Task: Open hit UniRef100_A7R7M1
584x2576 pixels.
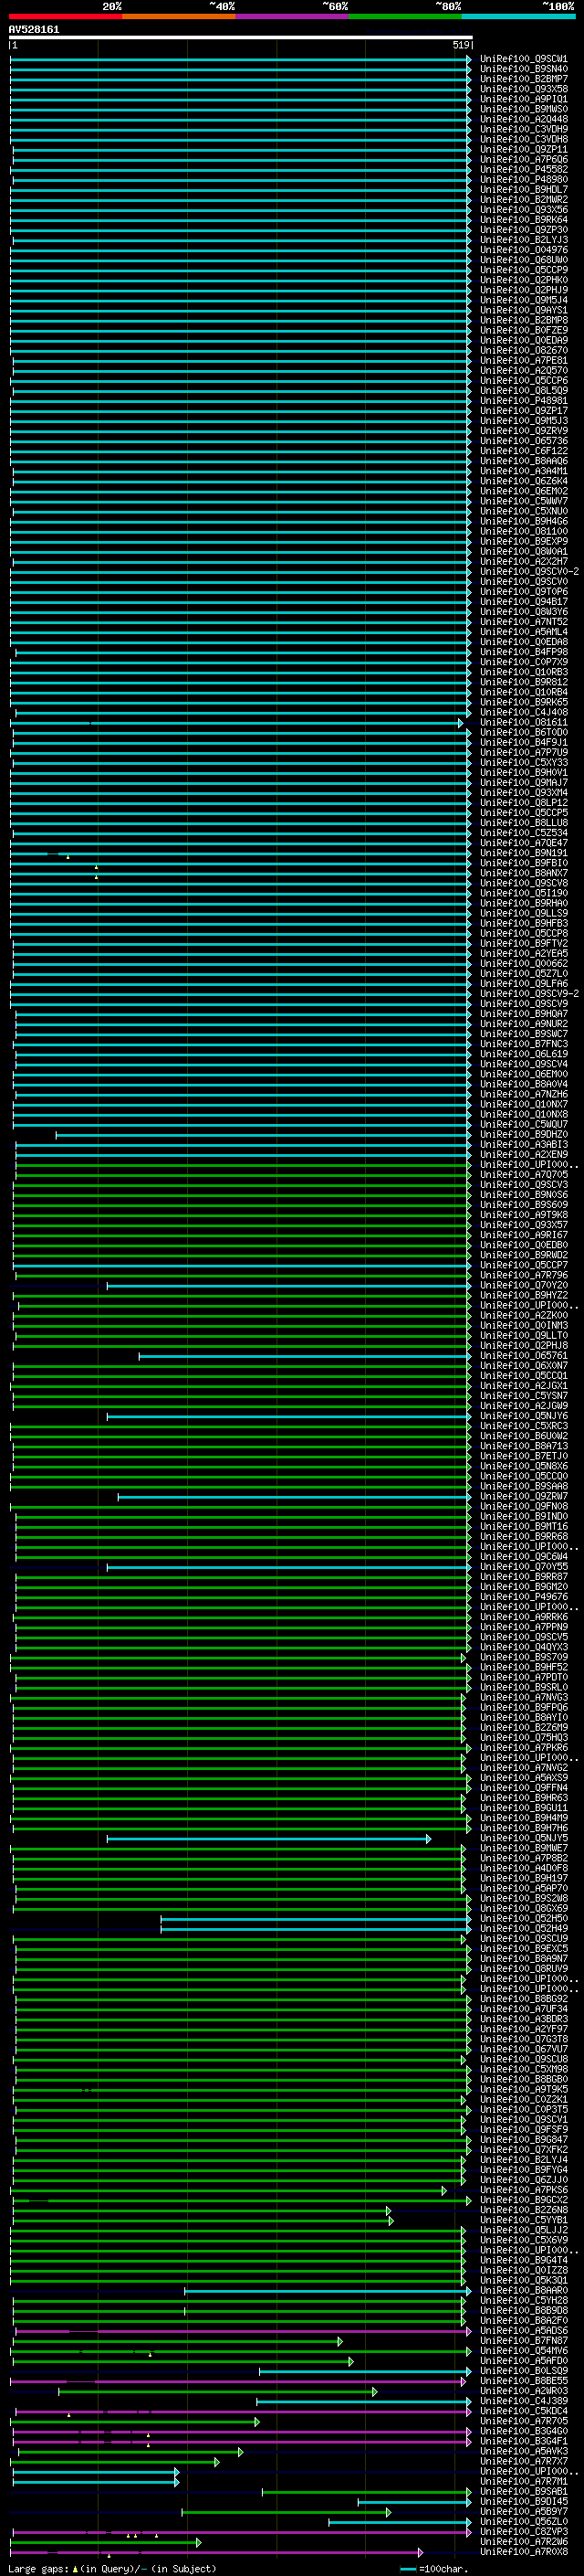Action: pyautogui.click(x=523, y=2481)
